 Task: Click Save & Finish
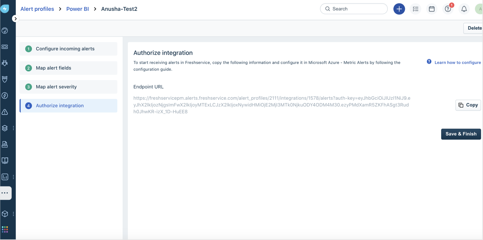coord(461,134)
